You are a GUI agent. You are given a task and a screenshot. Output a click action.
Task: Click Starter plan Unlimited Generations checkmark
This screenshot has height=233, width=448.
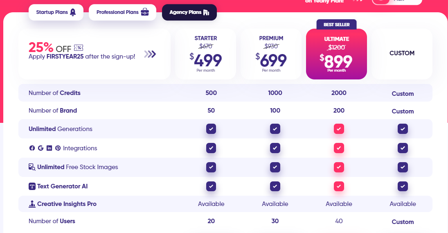211,129
